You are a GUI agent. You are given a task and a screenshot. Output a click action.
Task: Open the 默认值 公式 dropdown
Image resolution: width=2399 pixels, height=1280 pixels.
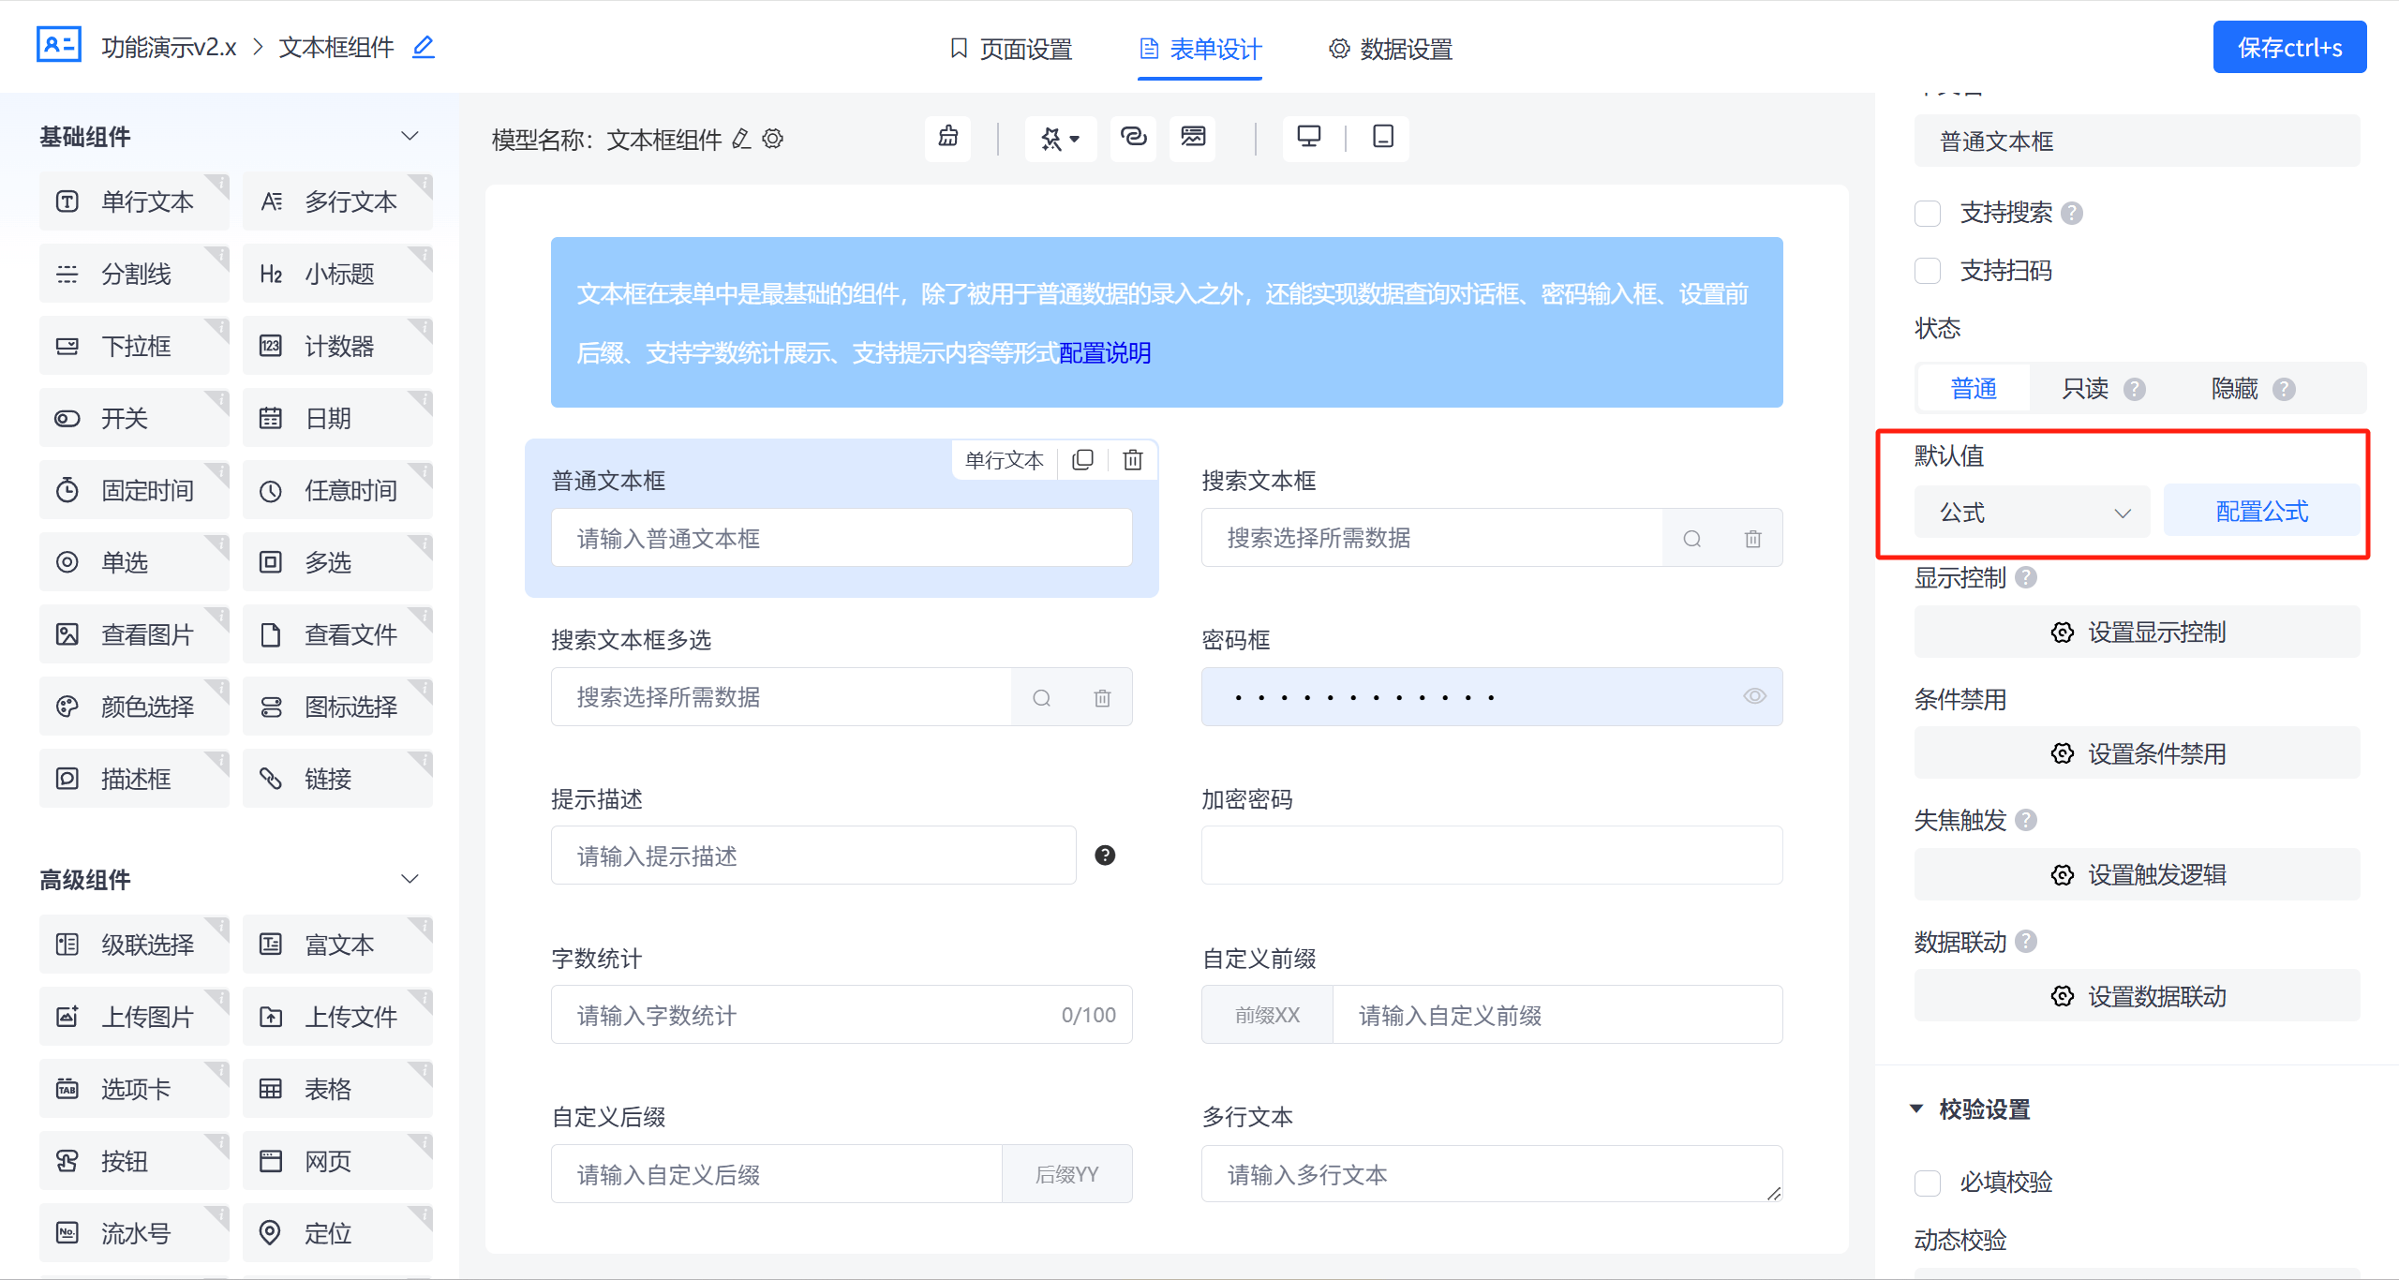(x=2032, y=513)
